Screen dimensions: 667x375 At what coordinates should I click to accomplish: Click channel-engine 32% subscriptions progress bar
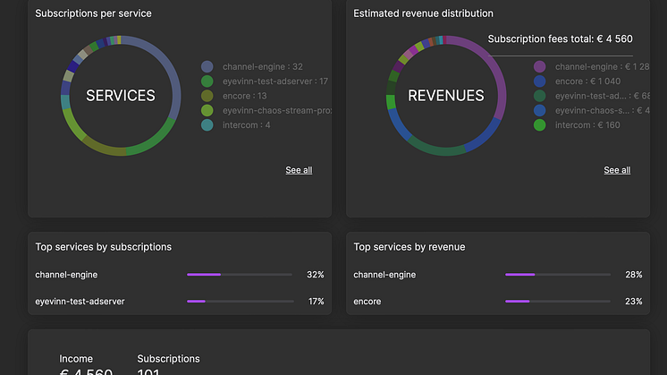239,275
